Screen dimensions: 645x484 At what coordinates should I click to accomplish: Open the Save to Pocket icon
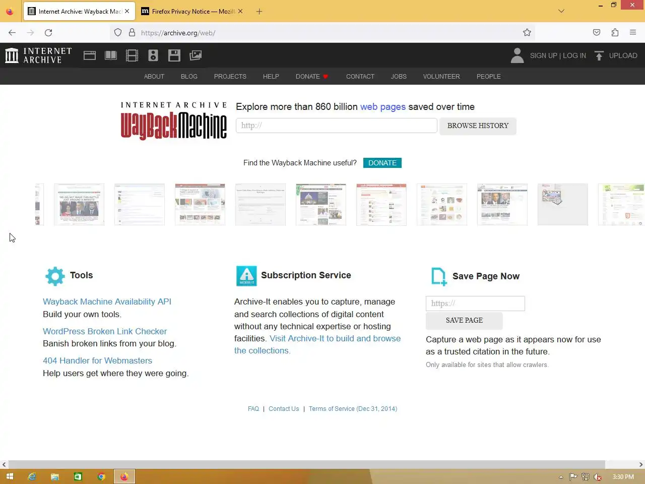click(x=597, y=33)
